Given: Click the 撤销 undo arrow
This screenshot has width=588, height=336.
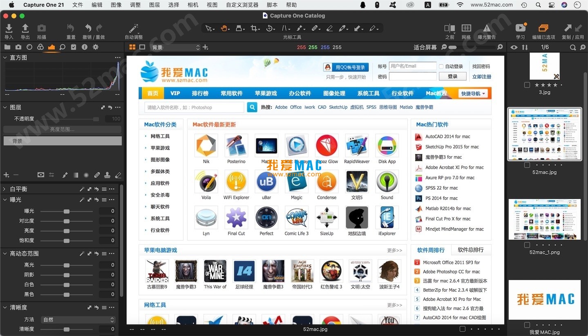Looking at the screenshot, I should coord(88,28).
